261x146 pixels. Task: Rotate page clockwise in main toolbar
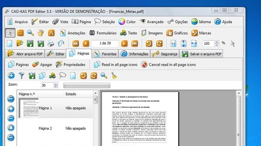point(159,43)
